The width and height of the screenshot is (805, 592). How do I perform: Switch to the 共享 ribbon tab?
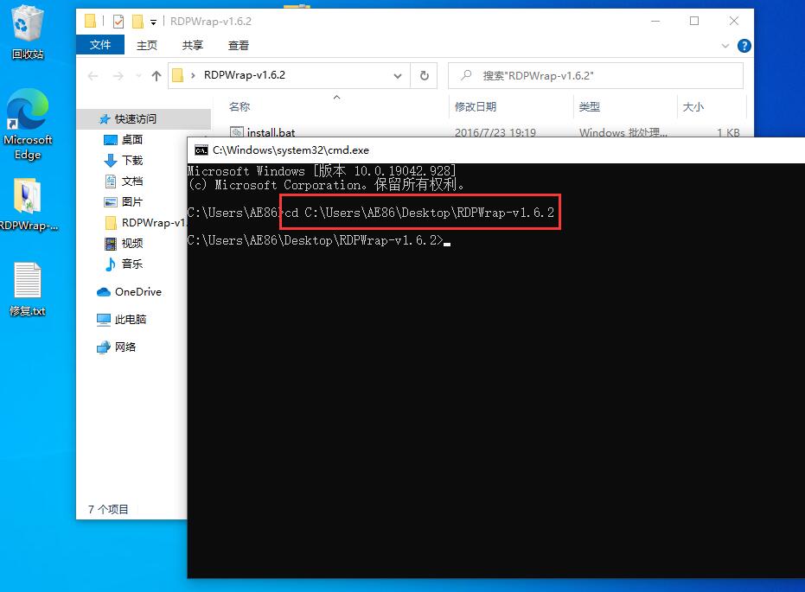click(193, 45)
